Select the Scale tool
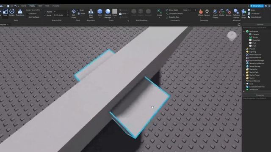This screenshot has height=152, width=271. pyautogui.click(x=5, y=13)
